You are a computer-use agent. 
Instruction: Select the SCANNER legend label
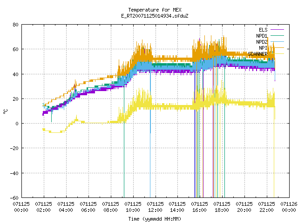click(257, 54)
